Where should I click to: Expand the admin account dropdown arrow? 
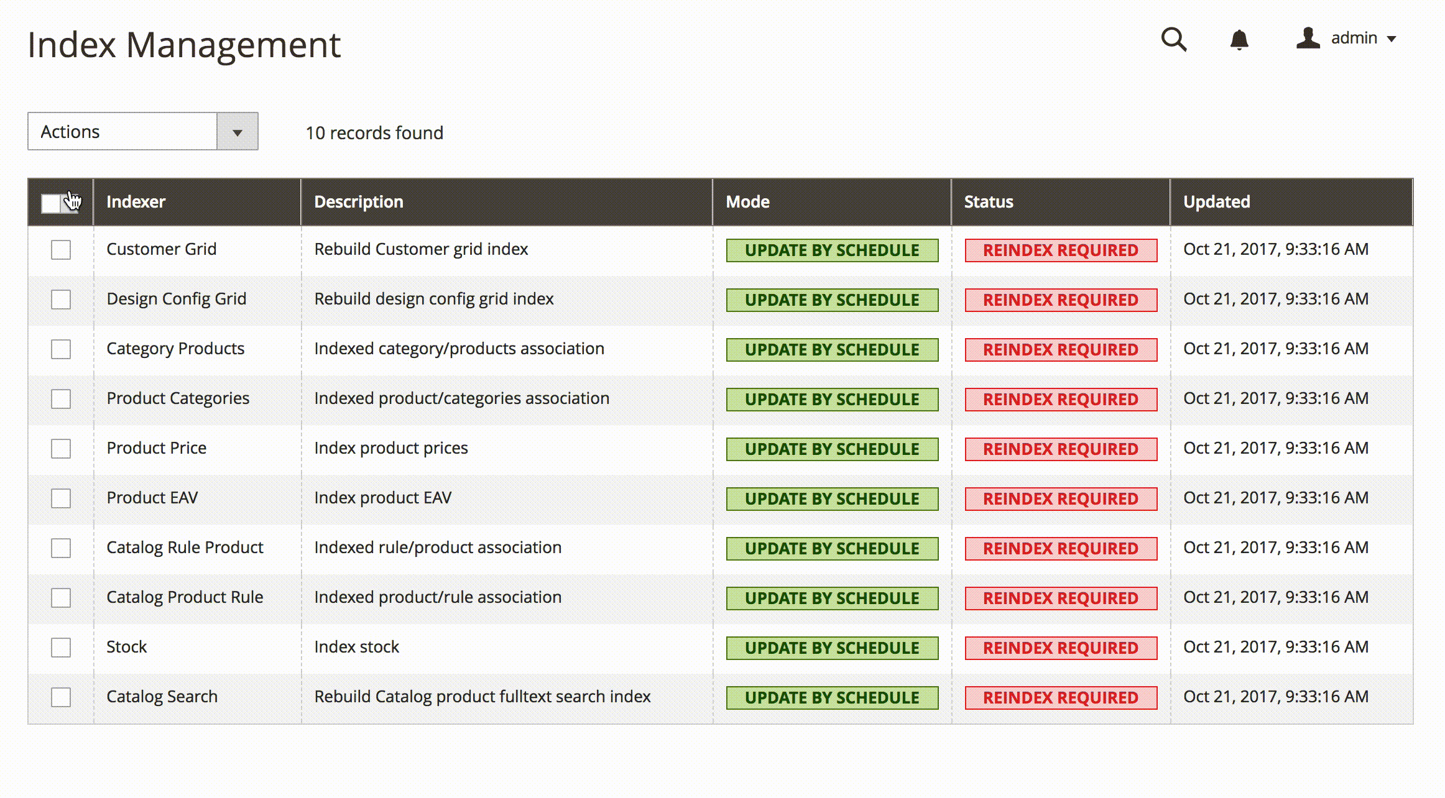[1392, 39]
